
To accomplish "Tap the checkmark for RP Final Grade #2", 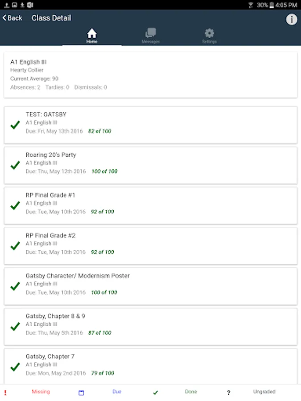I will [15, 246].
